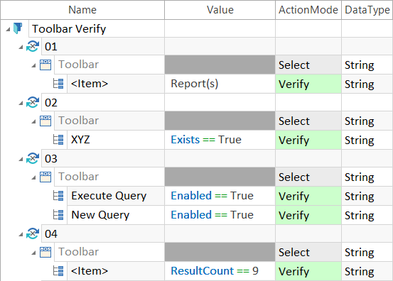This screenshot has width=393, height=281.
Task: Click the DataType column header
Action: point(367,10)
